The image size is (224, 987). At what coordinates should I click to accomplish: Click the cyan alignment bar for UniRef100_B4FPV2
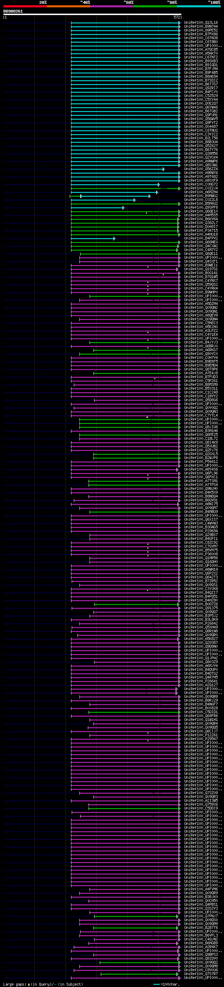coord(93,238)
